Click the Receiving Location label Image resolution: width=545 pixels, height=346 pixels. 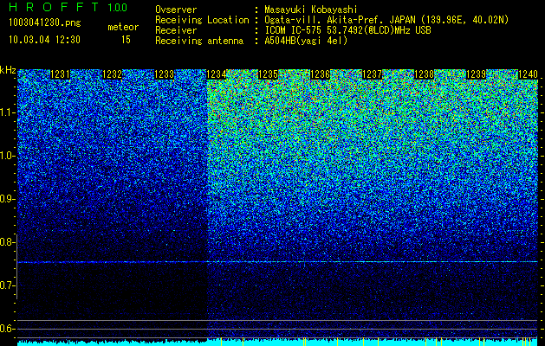tap(202, 20)
